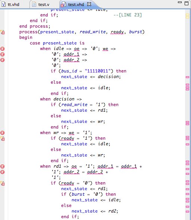
Task: Click 'read_write' in process sensitivity list
Action: [x=93, y=32]
